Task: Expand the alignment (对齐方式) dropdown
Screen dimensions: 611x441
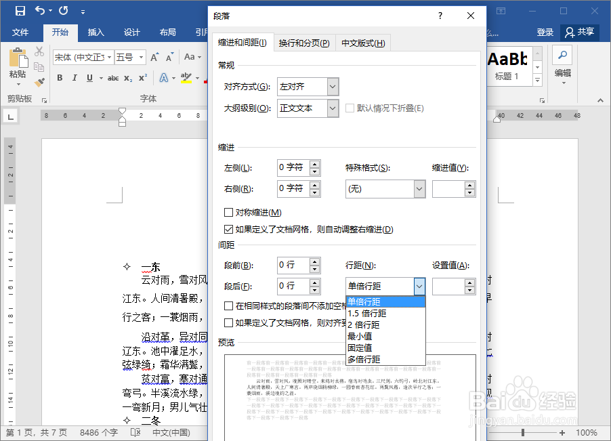Action: [333, 87]
